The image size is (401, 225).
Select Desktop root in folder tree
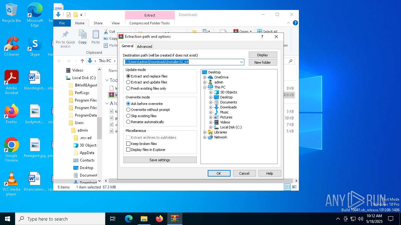[x=211, y=72]
